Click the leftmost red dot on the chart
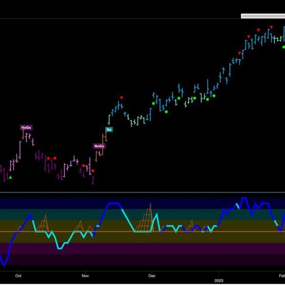The height and width of the screenshot is (285, 285). pos(48,158)
